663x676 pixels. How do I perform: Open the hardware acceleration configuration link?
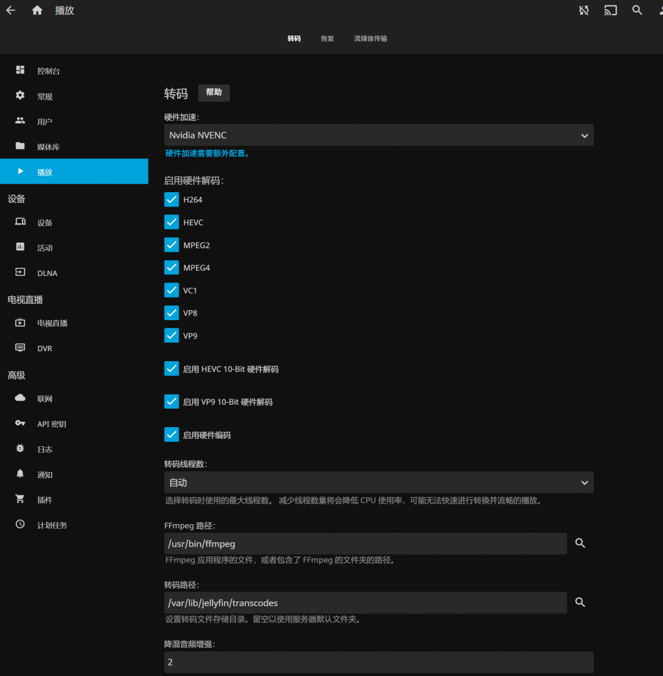tap(207, 153)
